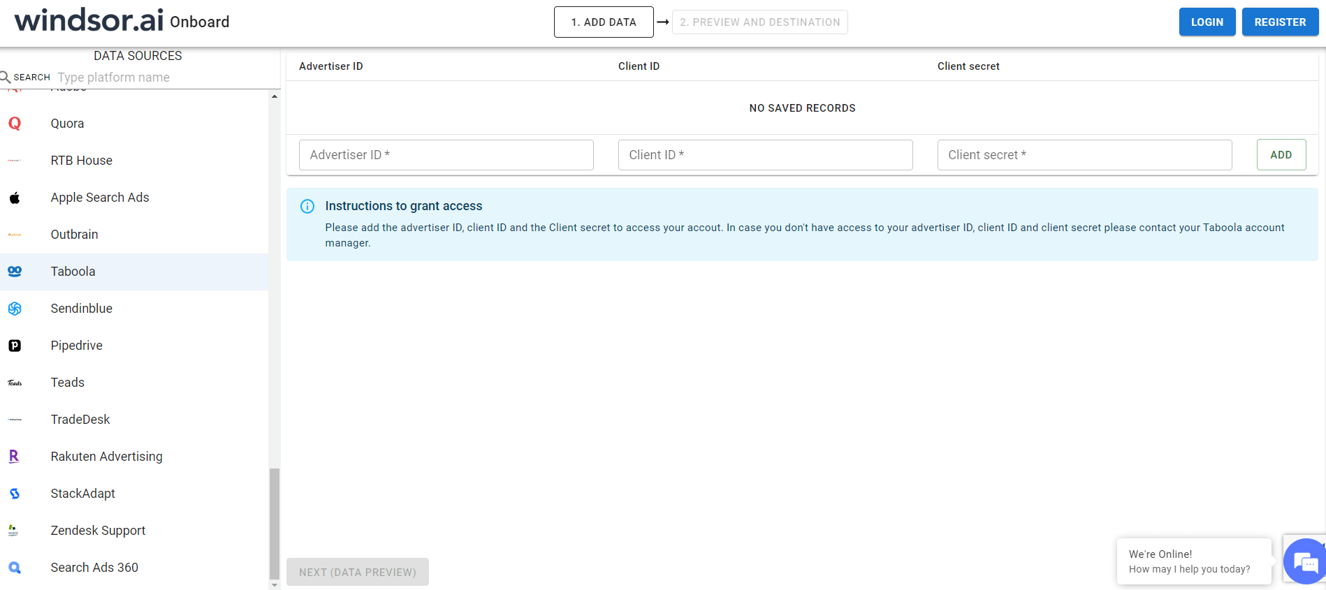Select the Teads data source
1326x590 pixels.
coord(134,383)
